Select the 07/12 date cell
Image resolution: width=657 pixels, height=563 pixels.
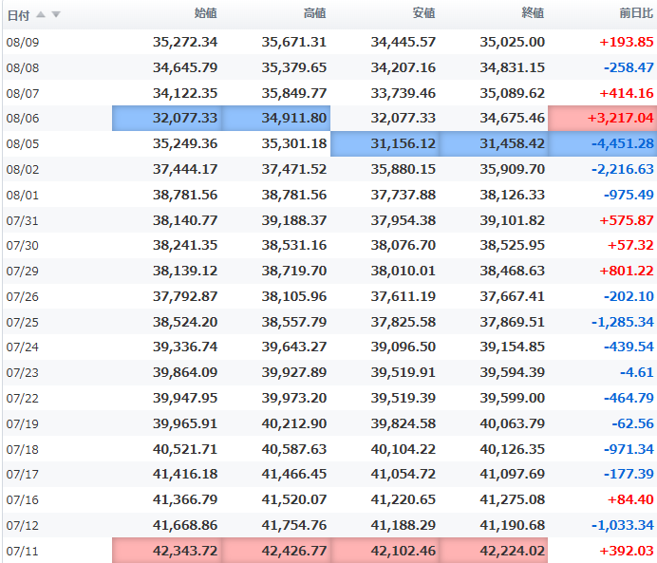tap(23, 526)
